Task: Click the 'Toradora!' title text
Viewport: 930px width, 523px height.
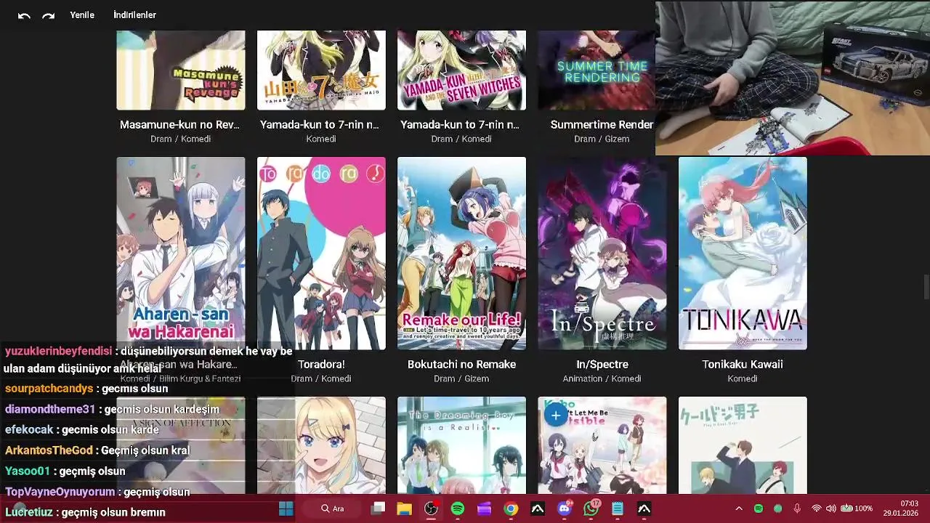Action: (321, 365)
